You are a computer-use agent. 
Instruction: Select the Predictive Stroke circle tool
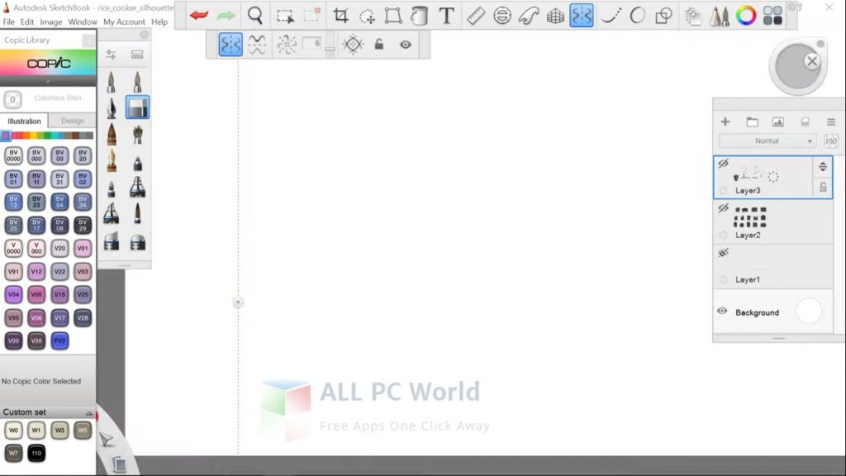pos(637,16)
